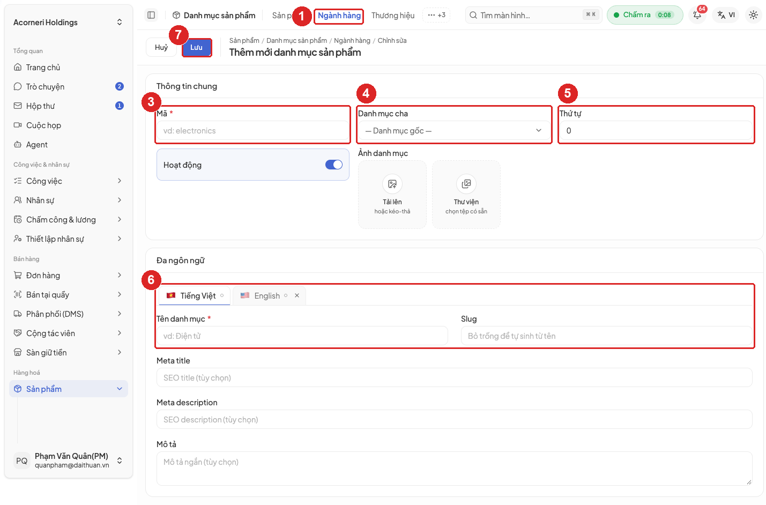This screenshot has height=505, width=766.
Task: Click the Sàn giữ tiền store icon
Action: click(x=18, y=353)
